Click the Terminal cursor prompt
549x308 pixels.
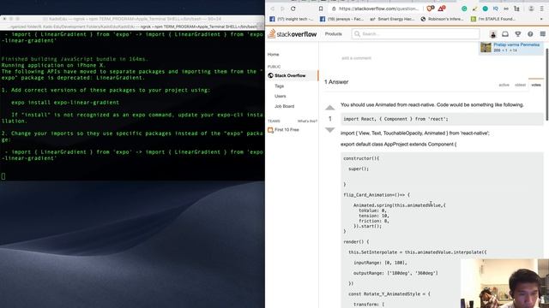3,176
